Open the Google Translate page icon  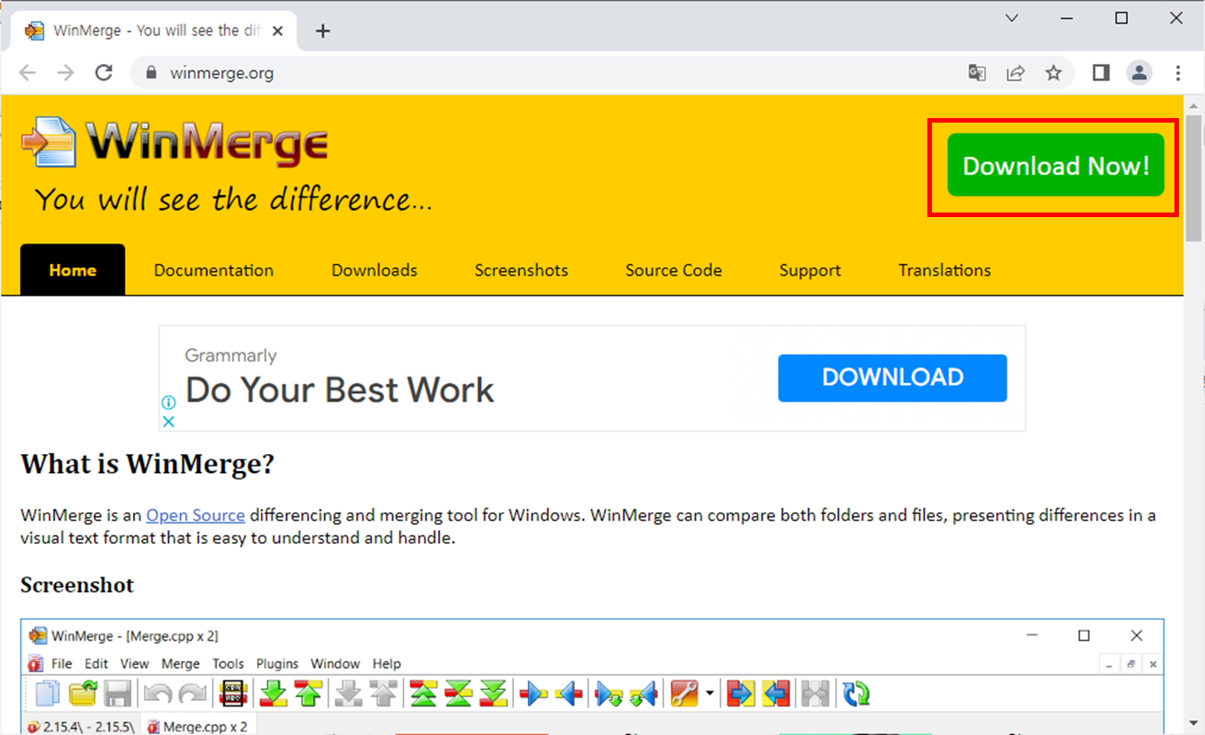[x=977, y=72]
